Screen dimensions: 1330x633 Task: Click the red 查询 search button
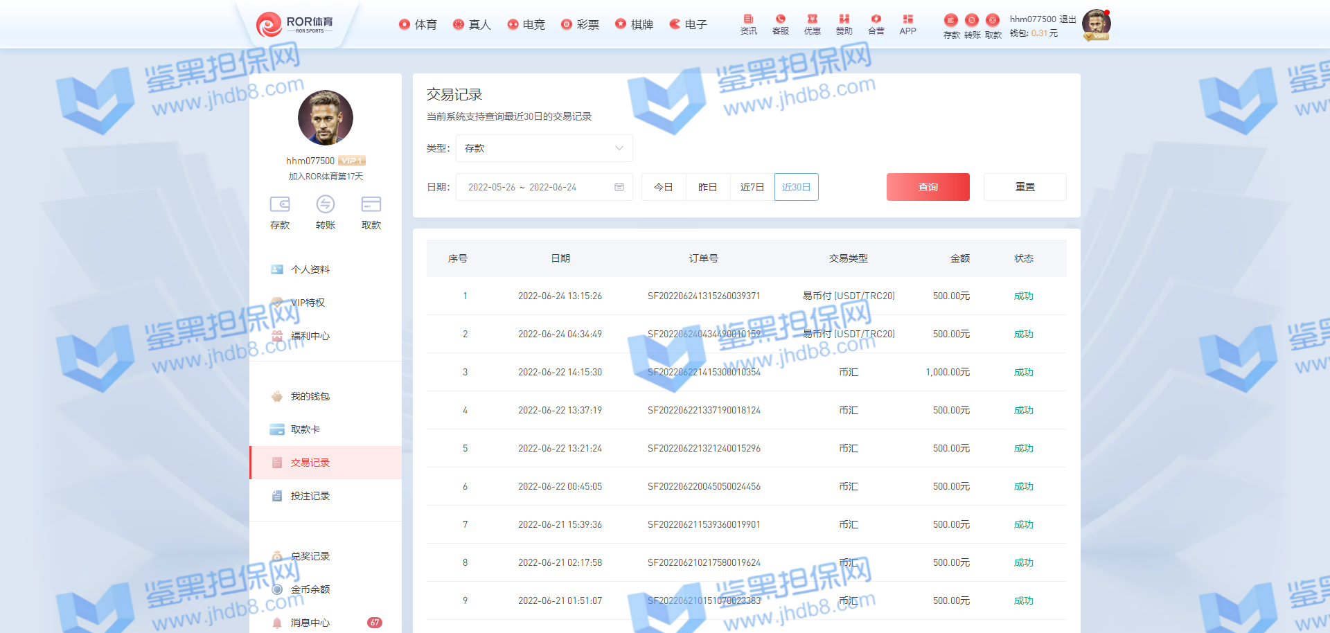[928, 187]
